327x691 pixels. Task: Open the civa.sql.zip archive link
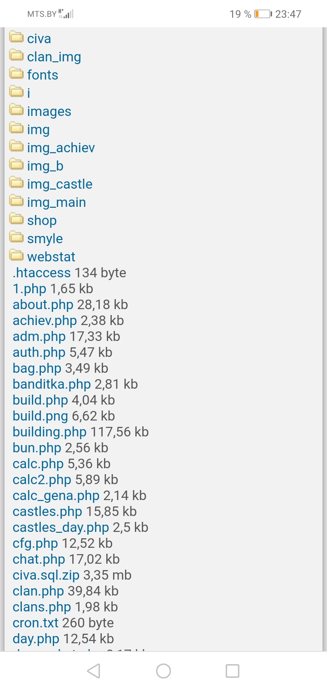pyautogui.click(x=46, y=575)
